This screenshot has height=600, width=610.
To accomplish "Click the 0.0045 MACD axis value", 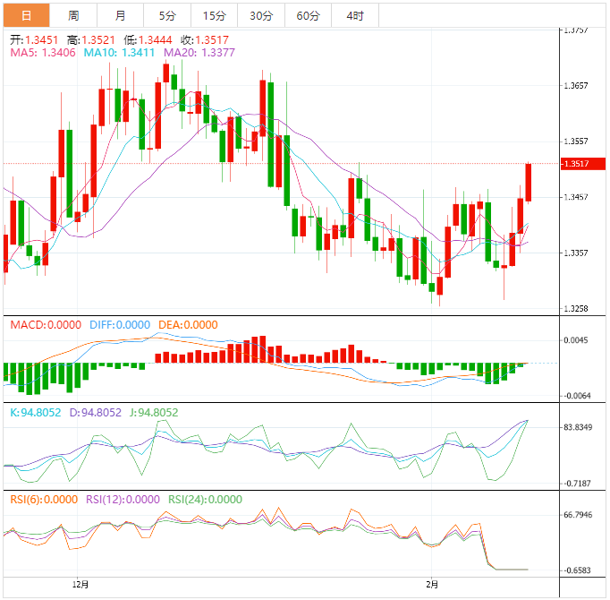I will point(576,340).
